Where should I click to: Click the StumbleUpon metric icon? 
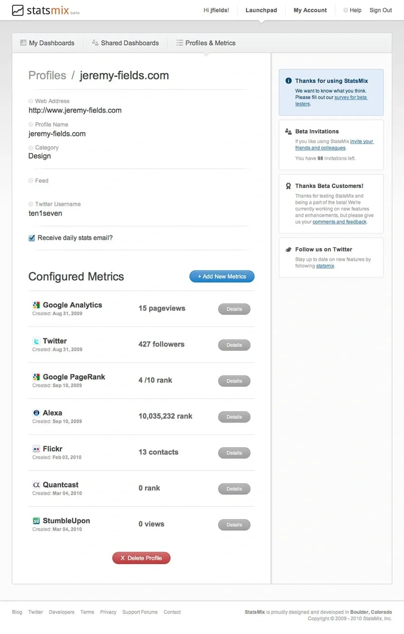36,521
